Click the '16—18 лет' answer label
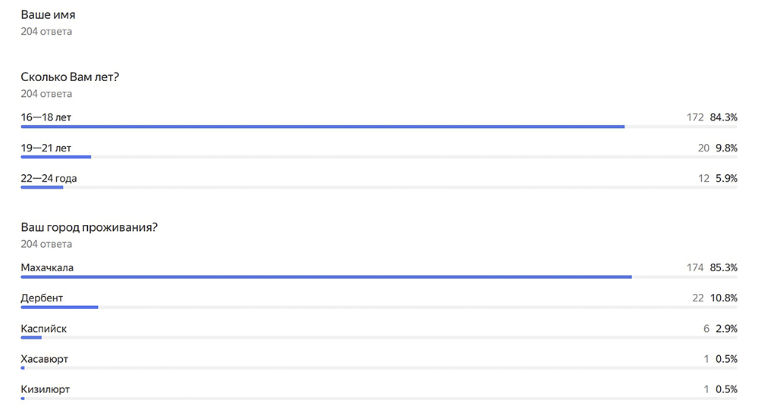Viewport: 758px width, 409px height. [x=46, y=117]
